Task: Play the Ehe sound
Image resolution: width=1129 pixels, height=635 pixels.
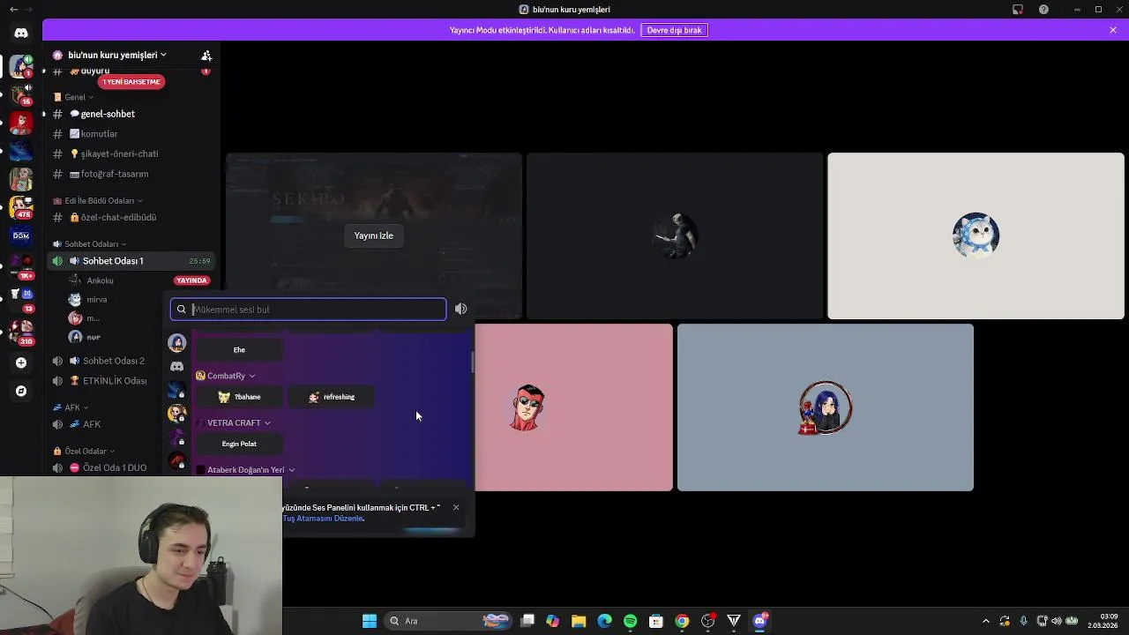Action: click(239, 350)
